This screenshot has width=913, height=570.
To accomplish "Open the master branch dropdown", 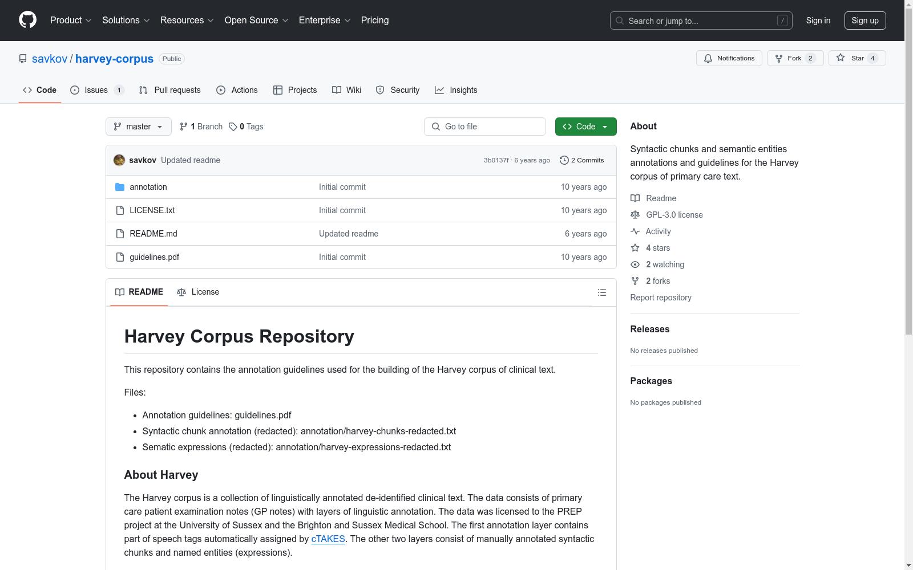I will 139,127.
